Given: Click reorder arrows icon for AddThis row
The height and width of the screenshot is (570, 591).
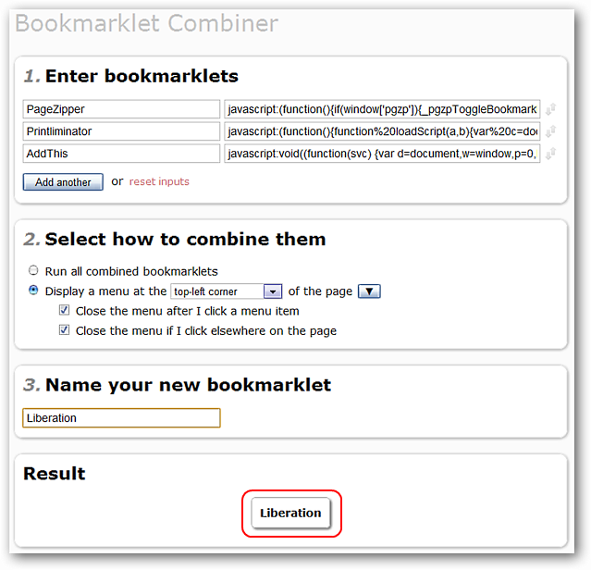Looking at the screenshot, I should click(x=550, y=154).
